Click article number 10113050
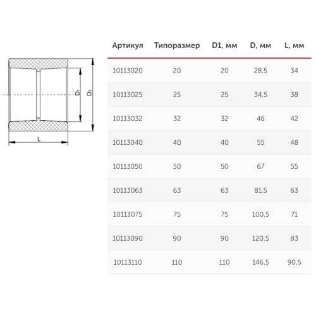This screenshot has height=316, width=316. coord(128,166)
